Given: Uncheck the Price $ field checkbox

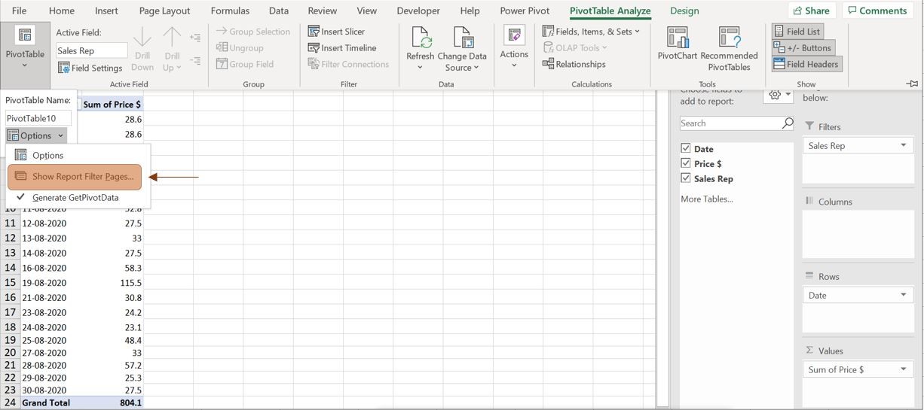Looking at the screenshot, I should point(685,163).
